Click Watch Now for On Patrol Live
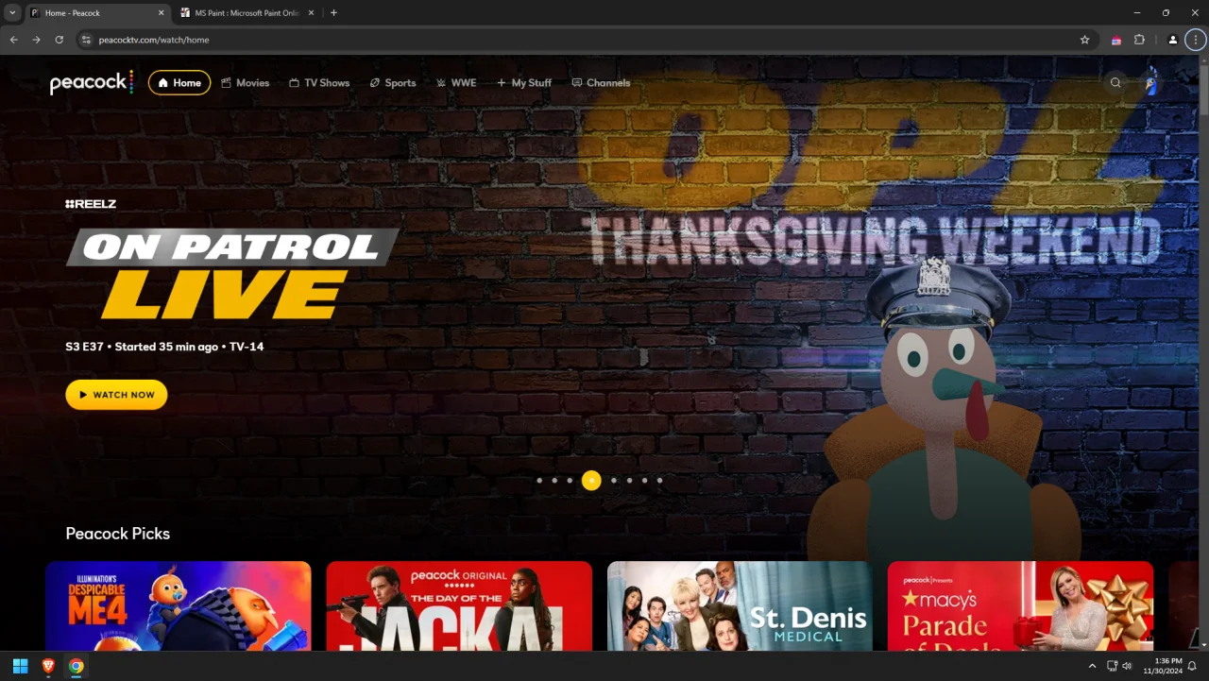This screenshot has width=1209, height=681. 116,395
